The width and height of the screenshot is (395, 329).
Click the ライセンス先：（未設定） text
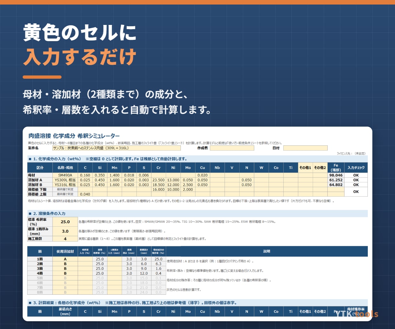coord(351,153)
